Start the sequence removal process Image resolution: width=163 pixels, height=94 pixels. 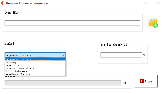click(x=146, y=81)
